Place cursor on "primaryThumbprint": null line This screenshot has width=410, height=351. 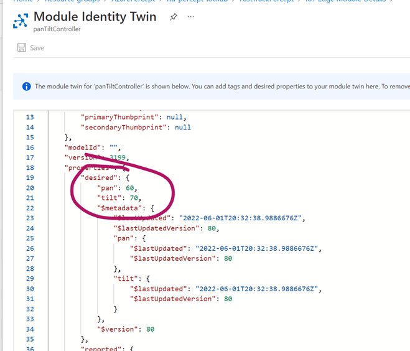tap(133, 117)
